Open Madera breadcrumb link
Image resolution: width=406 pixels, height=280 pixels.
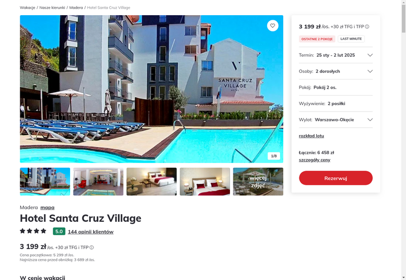76,8
